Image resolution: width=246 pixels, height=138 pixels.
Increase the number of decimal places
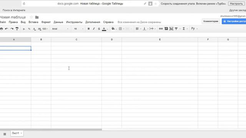pos(40,29)
